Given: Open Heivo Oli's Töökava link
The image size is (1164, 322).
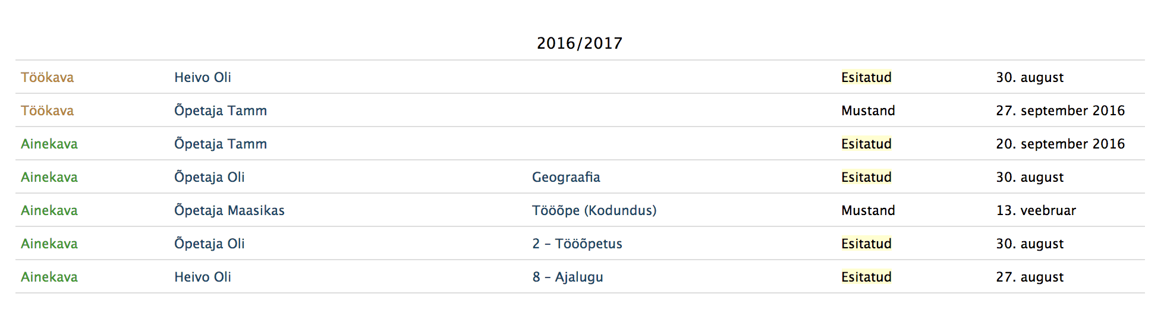Looking at the screenshot, I should (x=47, y=77).
